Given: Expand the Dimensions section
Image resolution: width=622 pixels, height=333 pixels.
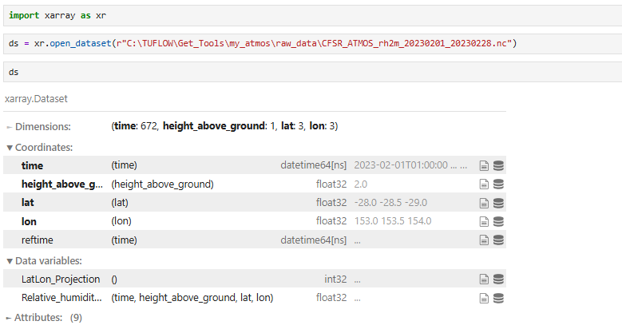Looking at the screenshot, I should (x=38, y=127).
